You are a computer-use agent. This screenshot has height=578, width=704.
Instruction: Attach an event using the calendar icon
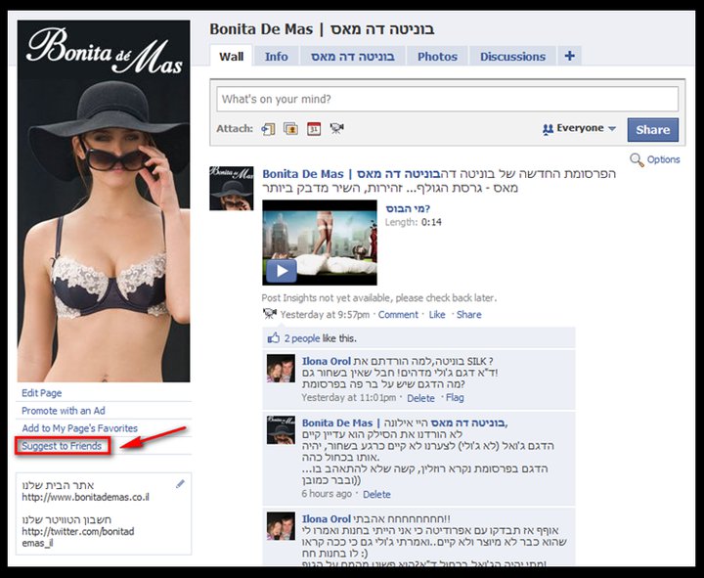tap(314, 129)
